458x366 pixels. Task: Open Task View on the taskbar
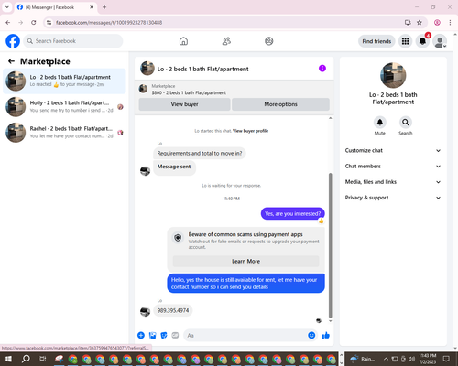42,359
